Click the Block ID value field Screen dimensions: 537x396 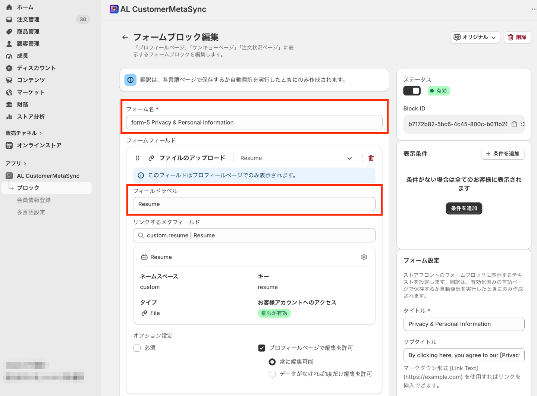[x=464, y=124]
